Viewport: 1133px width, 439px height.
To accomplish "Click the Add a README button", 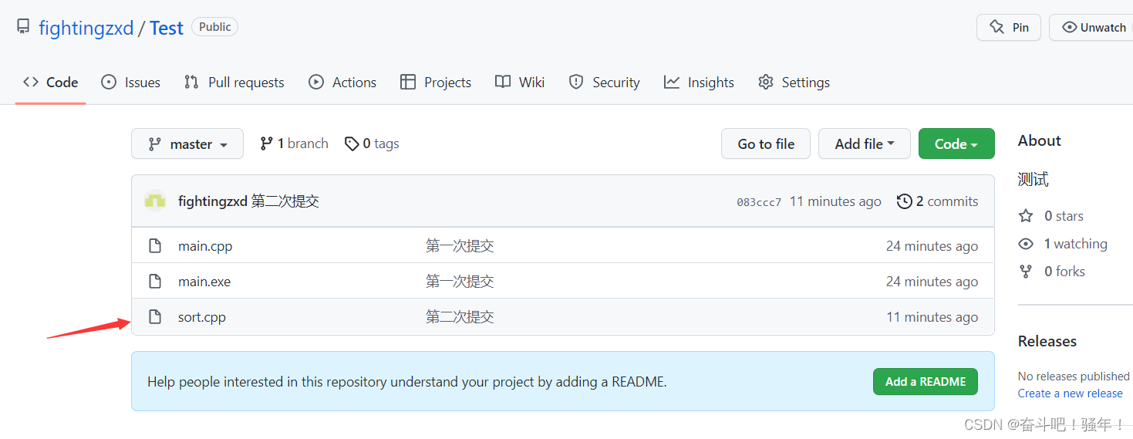I will [x=925, y=382].
